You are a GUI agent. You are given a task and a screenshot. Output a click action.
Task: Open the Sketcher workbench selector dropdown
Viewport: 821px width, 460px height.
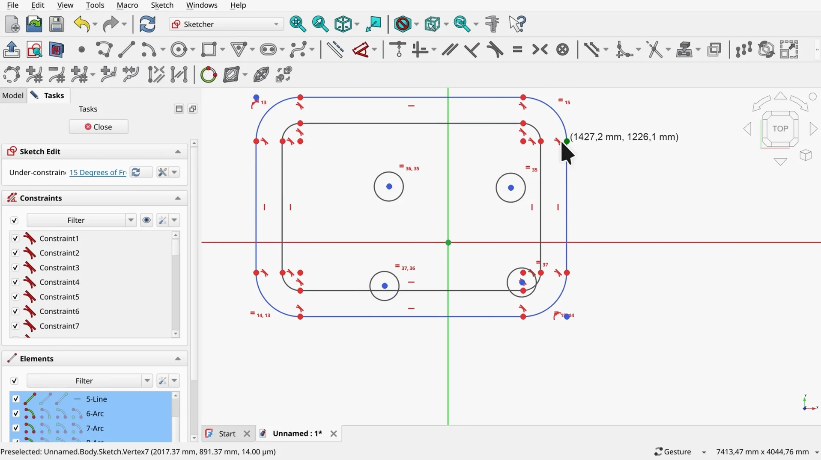point(276,24)
